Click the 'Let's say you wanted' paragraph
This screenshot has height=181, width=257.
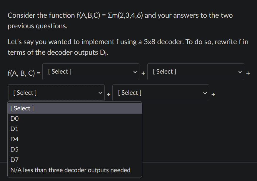coord(128,47)
